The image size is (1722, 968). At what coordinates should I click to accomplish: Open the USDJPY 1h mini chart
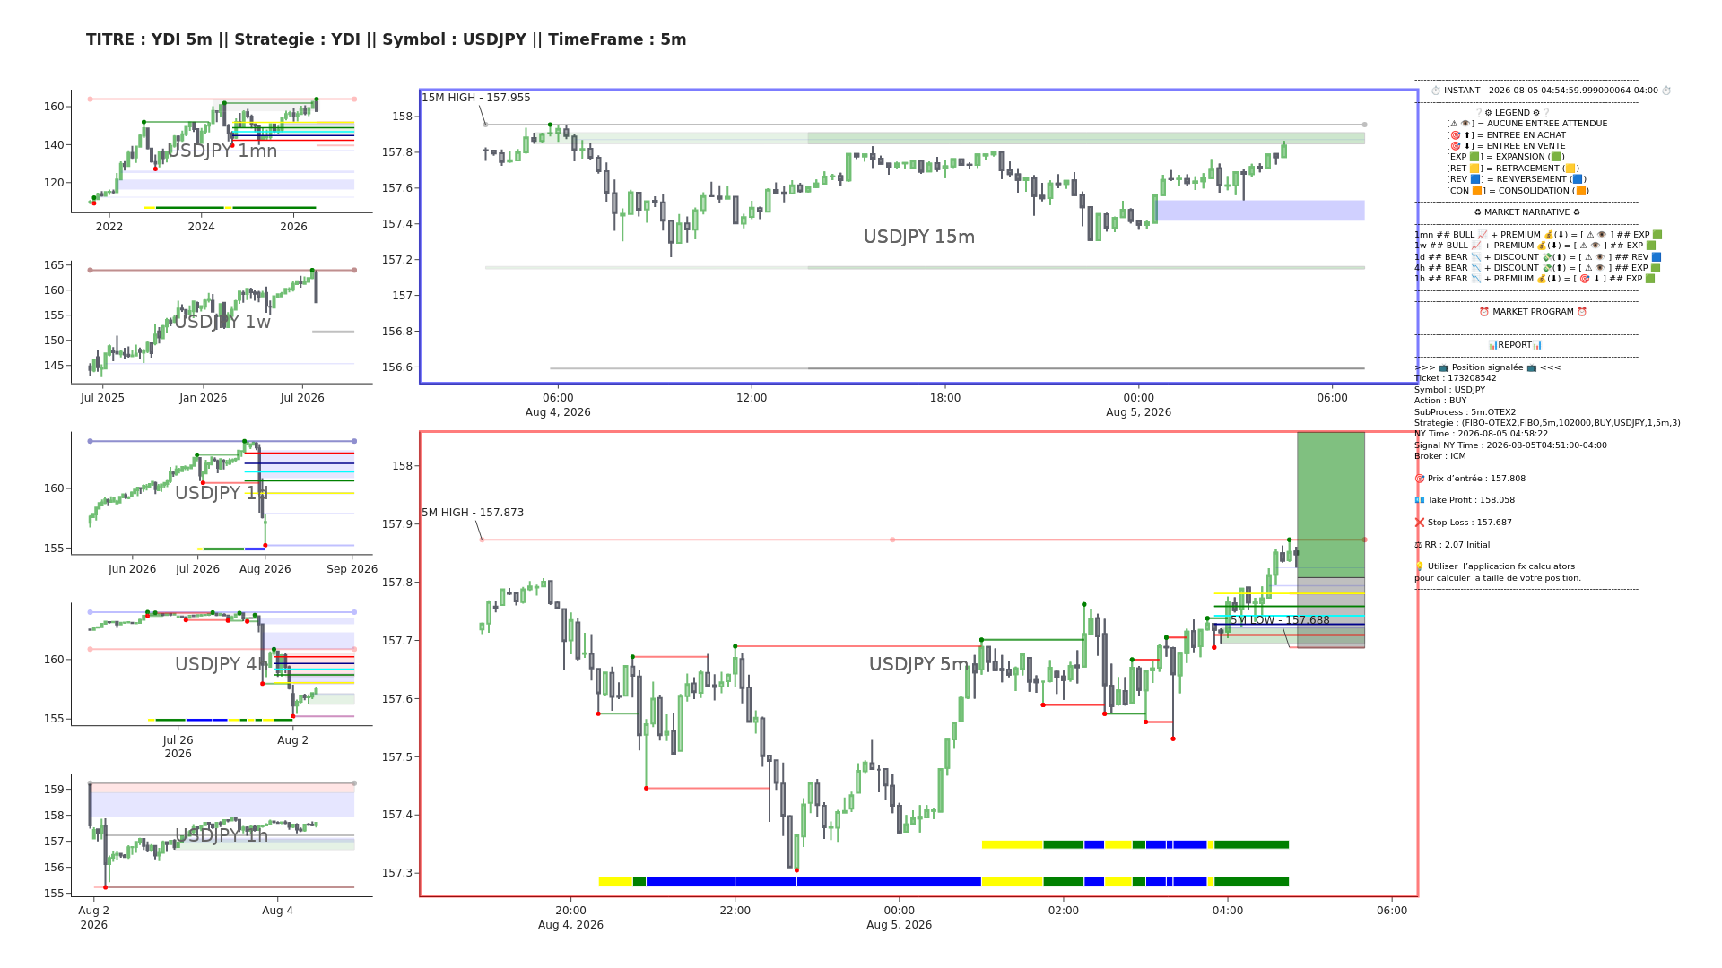[222, 835]
